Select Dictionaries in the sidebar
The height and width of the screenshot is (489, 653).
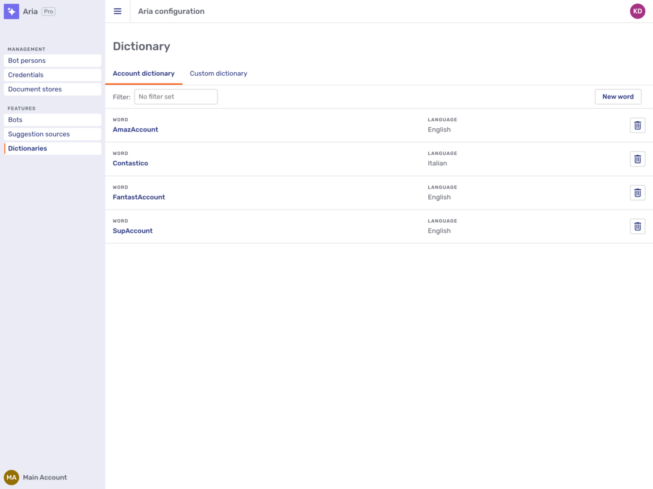click(53, 149)
